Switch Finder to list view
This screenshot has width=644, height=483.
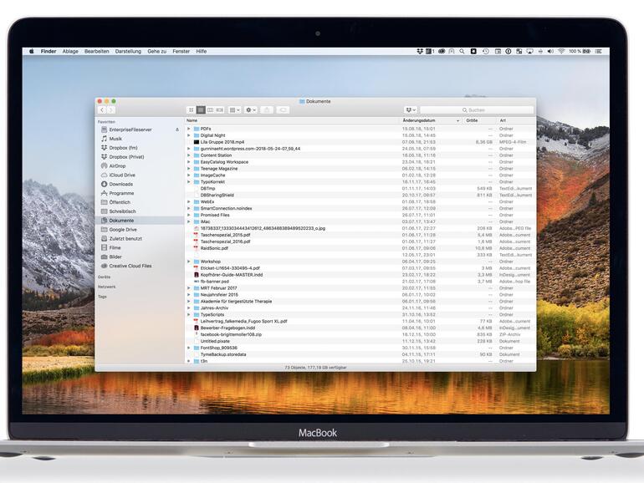point(201,110)
